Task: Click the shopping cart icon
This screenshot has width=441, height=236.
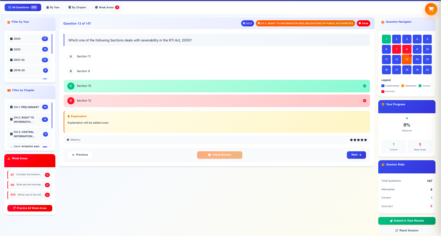Action: pos(431,9)
